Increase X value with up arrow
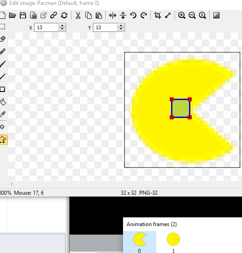Screen dimensions: 242x253 [62, 25]
